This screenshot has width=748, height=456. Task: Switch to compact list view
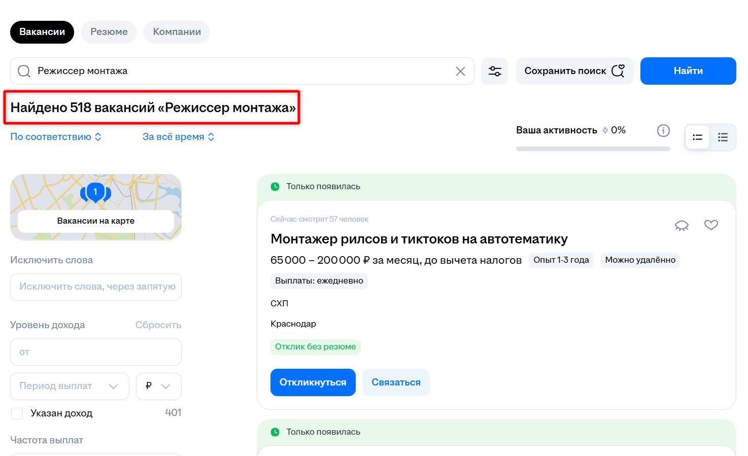(x=697, y=137)
